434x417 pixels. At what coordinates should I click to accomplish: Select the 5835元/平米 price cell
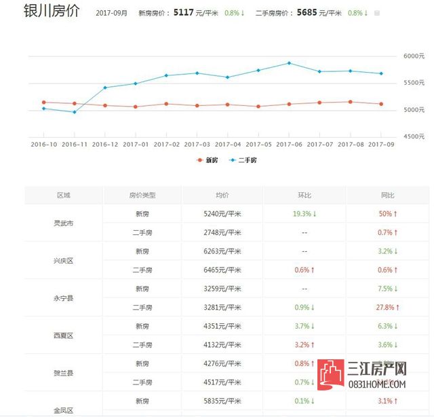click(222, 401)
